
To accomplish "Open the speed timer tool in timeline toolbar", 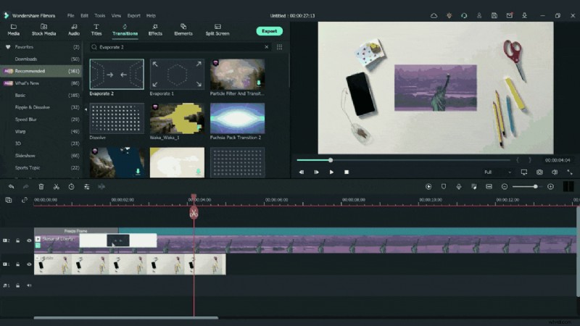I will (x=71, y=186).
